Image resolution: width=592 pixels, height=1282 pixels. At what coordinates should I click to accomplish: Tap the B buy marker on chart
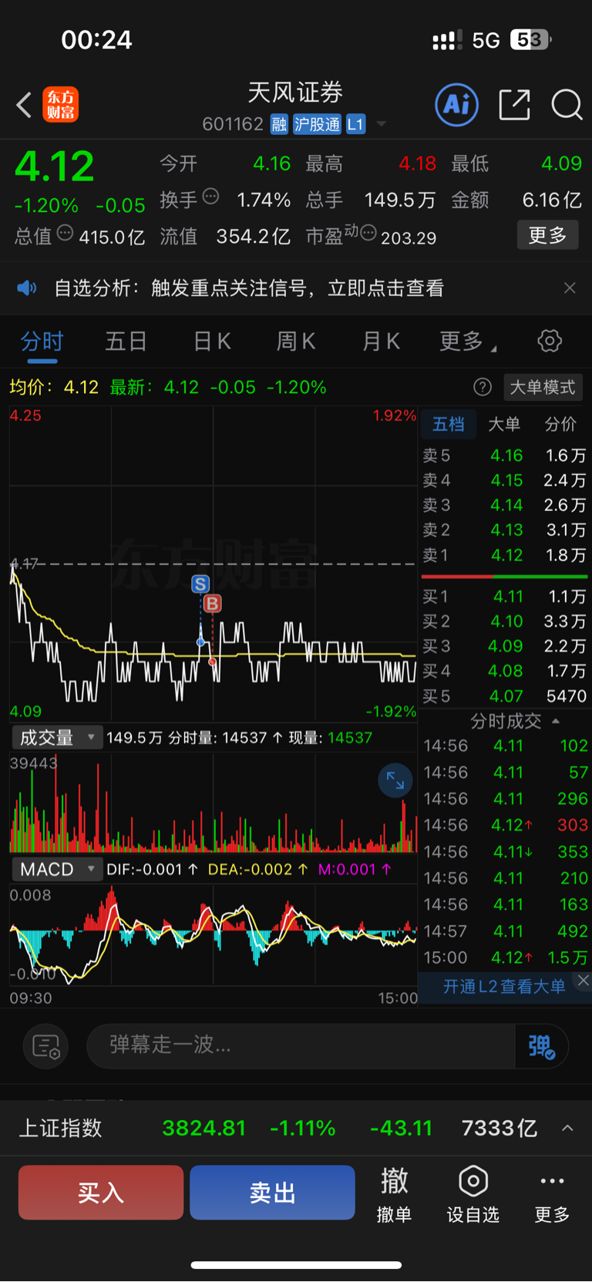[x=213, y=604]
